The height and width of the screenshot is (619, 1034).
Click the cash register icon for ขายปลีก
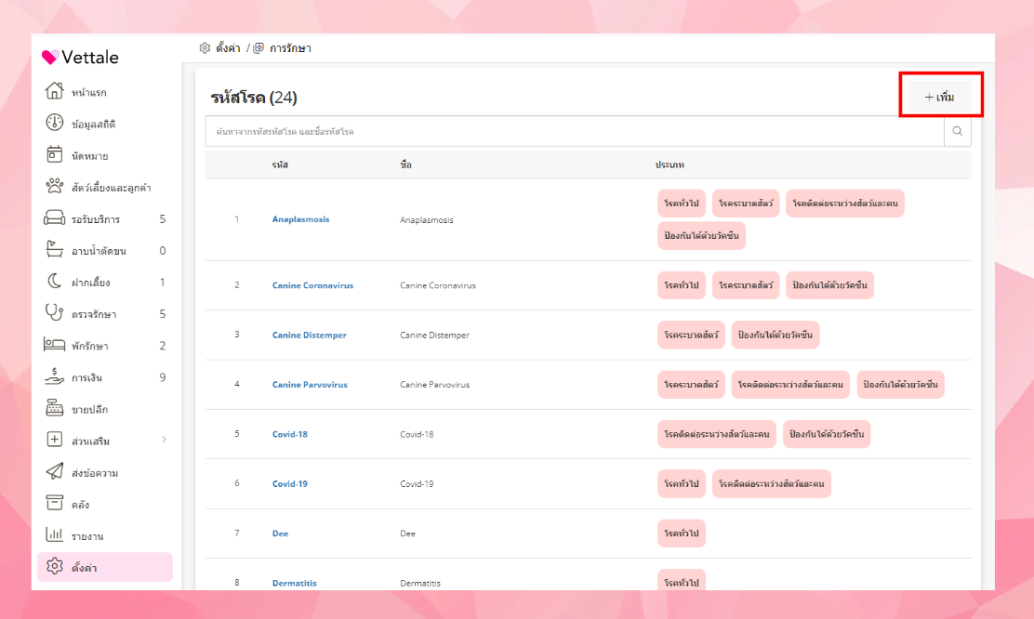point(54,408)
